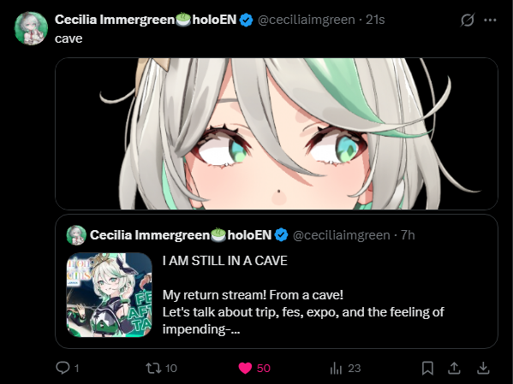The width and height of the screenshot is (513, 384).
Task: Open view analytics bar chart icon
Action: 336,369
